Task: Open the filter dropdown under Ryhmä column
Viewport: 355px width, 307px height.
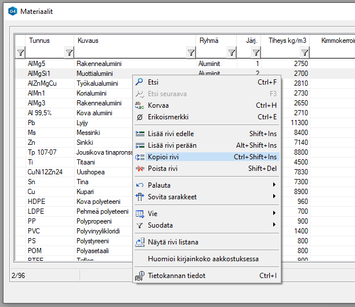Action: tap(231, 53)
